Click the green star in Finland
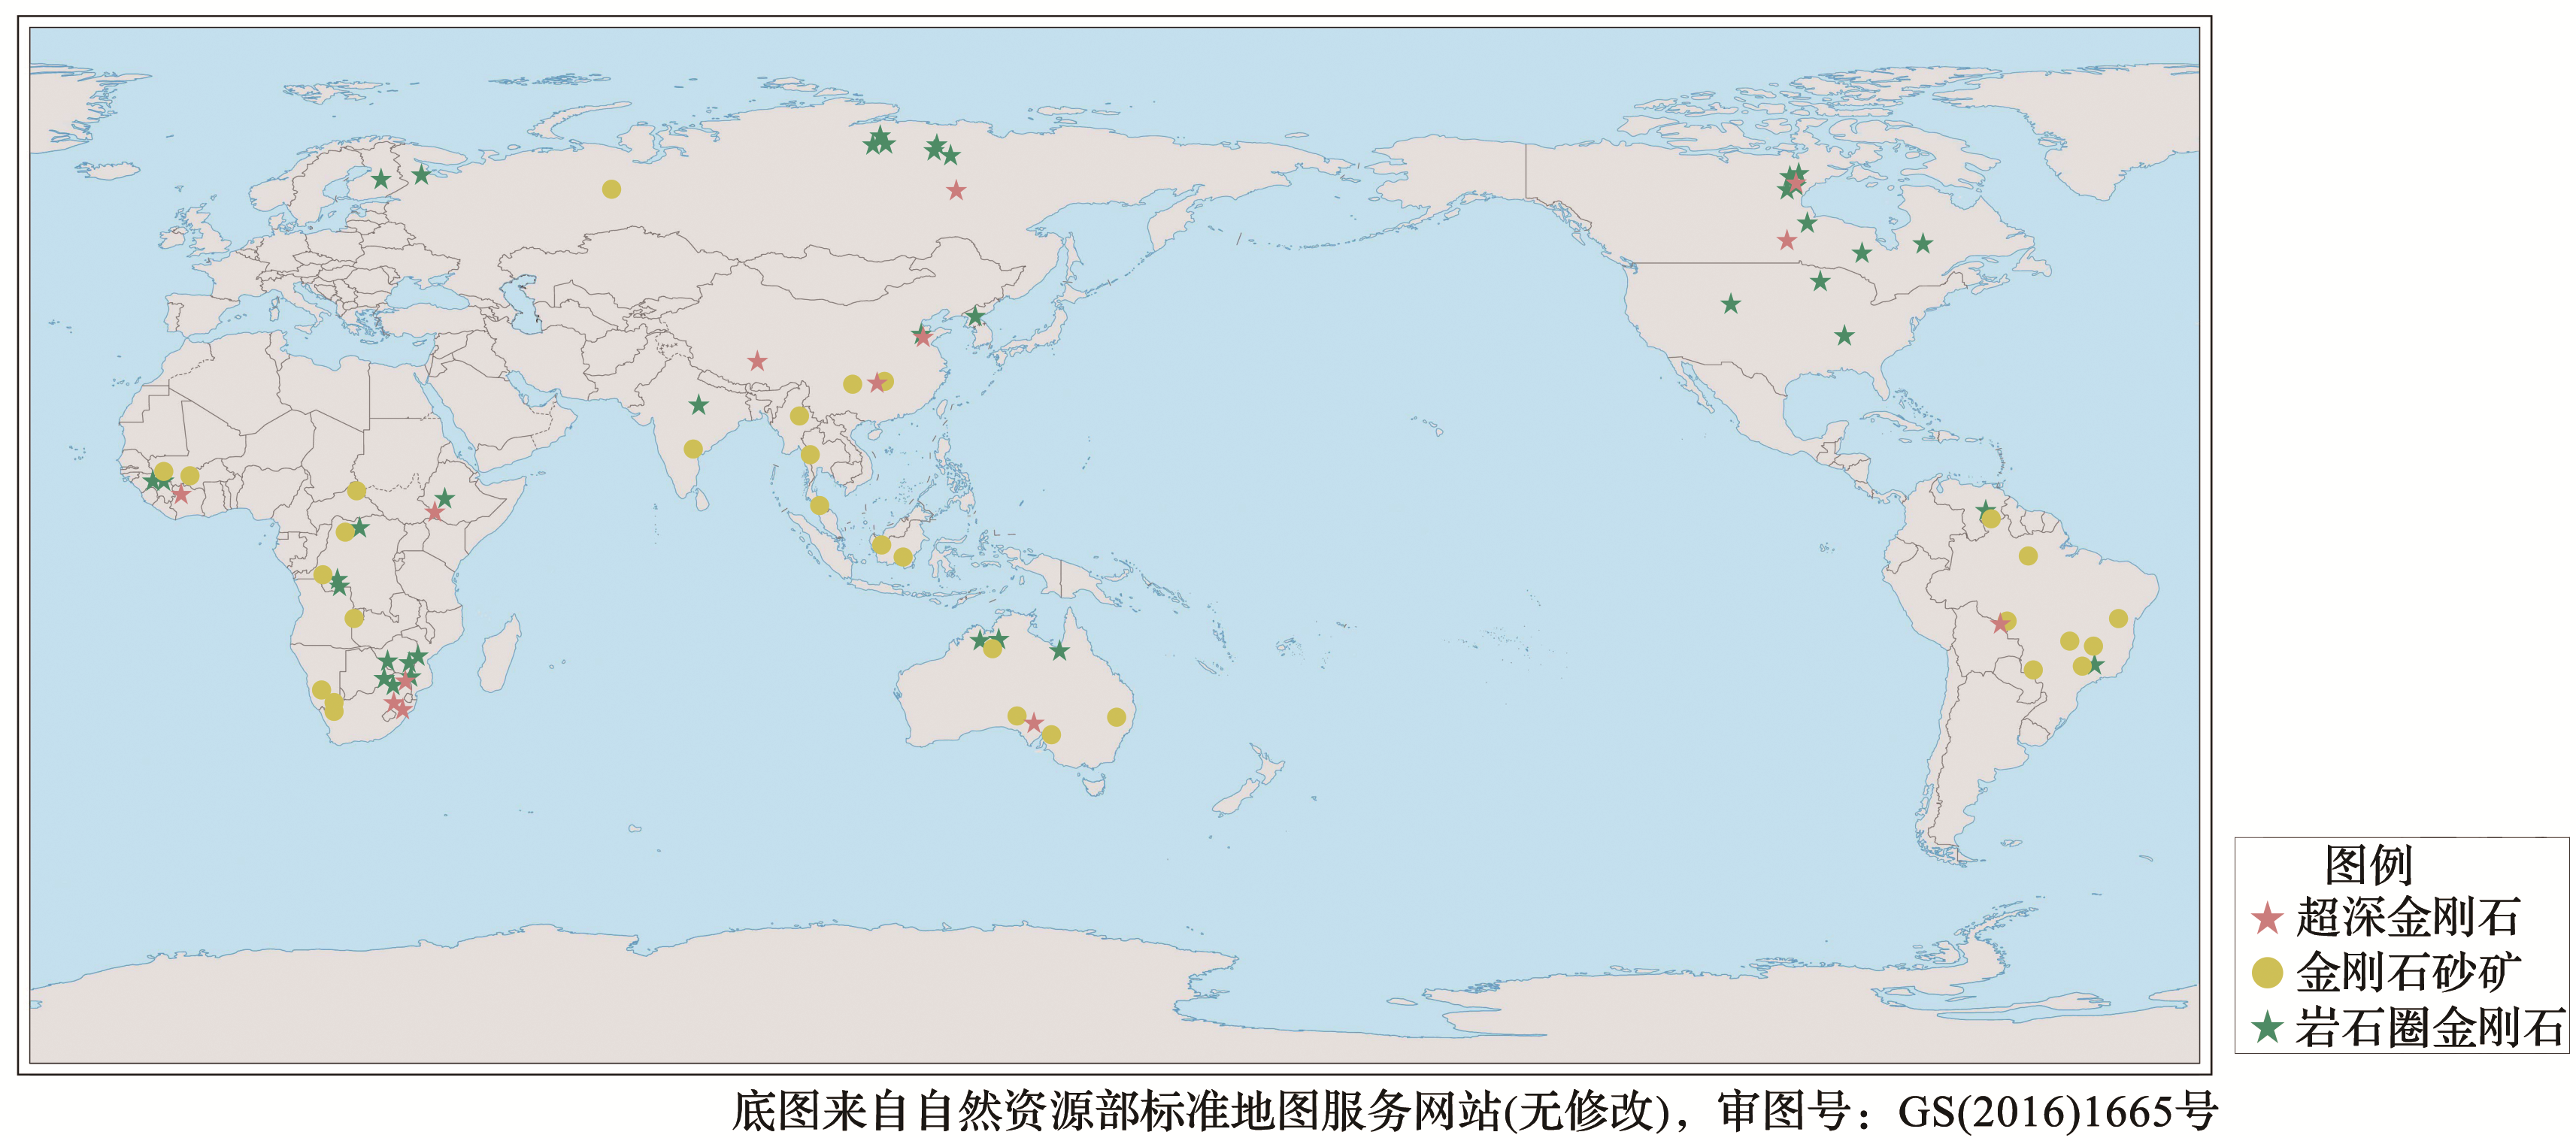This screenshot has width=2576, height=1138. (x=381, y=180)
